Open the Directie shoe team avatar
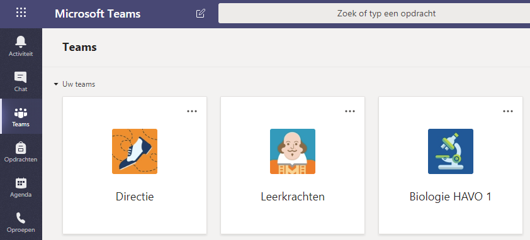The width and height of the screenshot is (530, 240). tap(135, 151)
